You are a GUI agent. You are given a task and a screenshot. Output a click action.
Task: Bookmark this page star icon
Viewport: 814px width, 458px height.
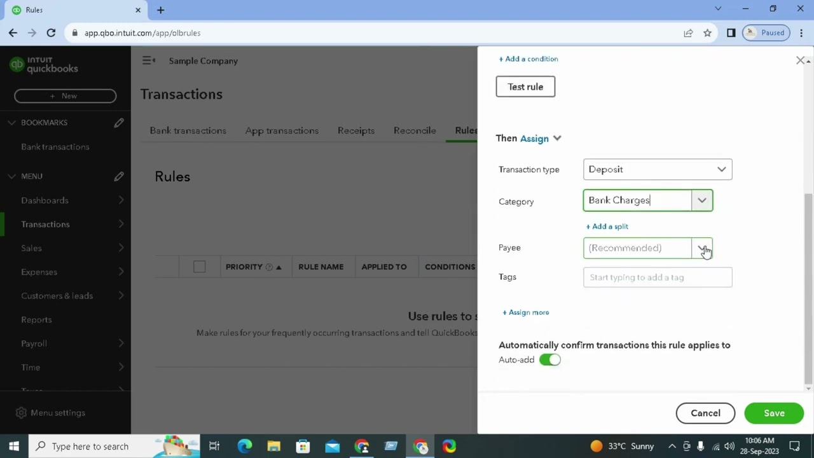point(707,33)
